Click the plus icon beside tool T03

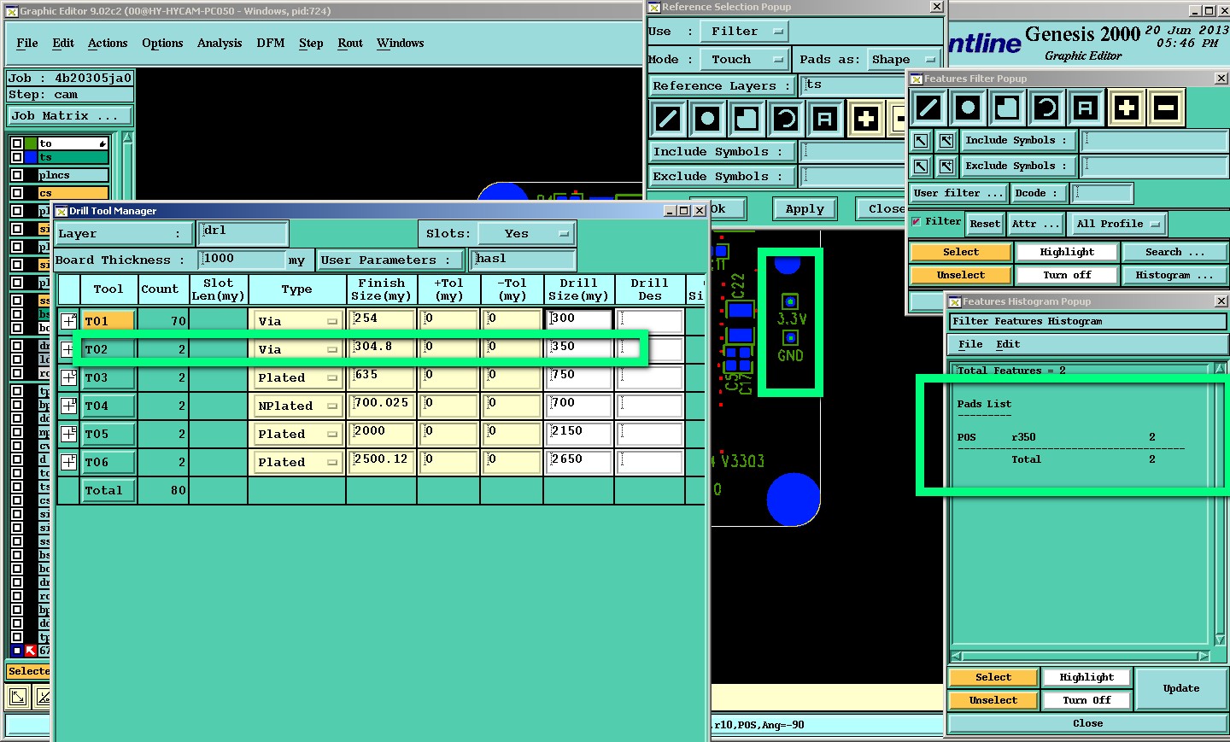coord(68,377)
